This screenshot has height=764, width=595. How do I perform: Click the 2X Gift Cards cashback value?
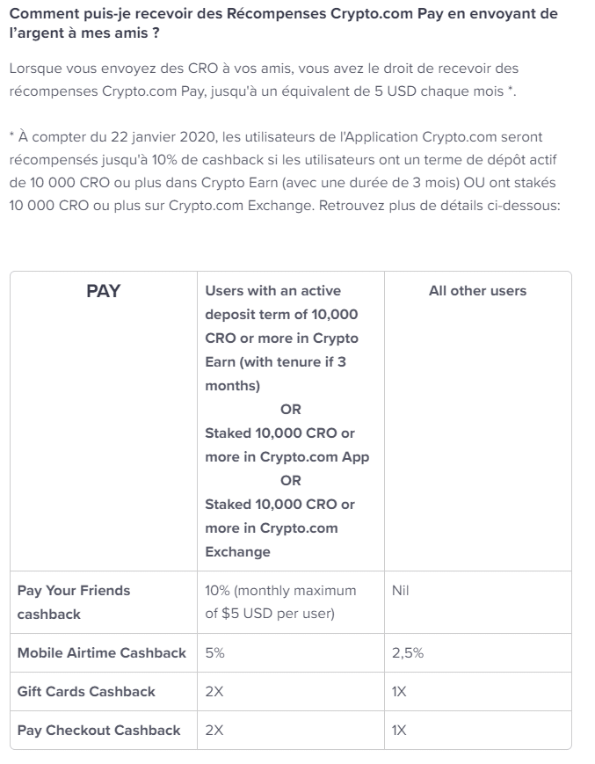click(x=214, y=691)
